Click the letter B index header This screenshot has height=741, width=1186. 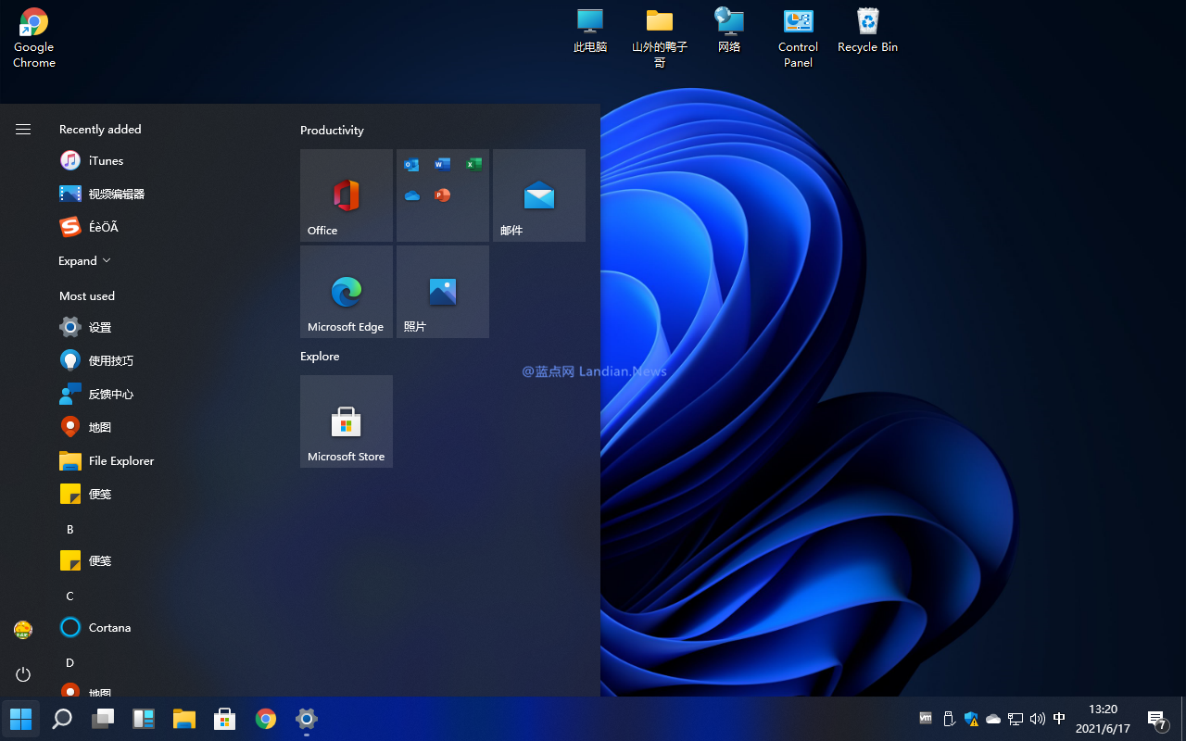pyautogui.click(x=69, y=529)
